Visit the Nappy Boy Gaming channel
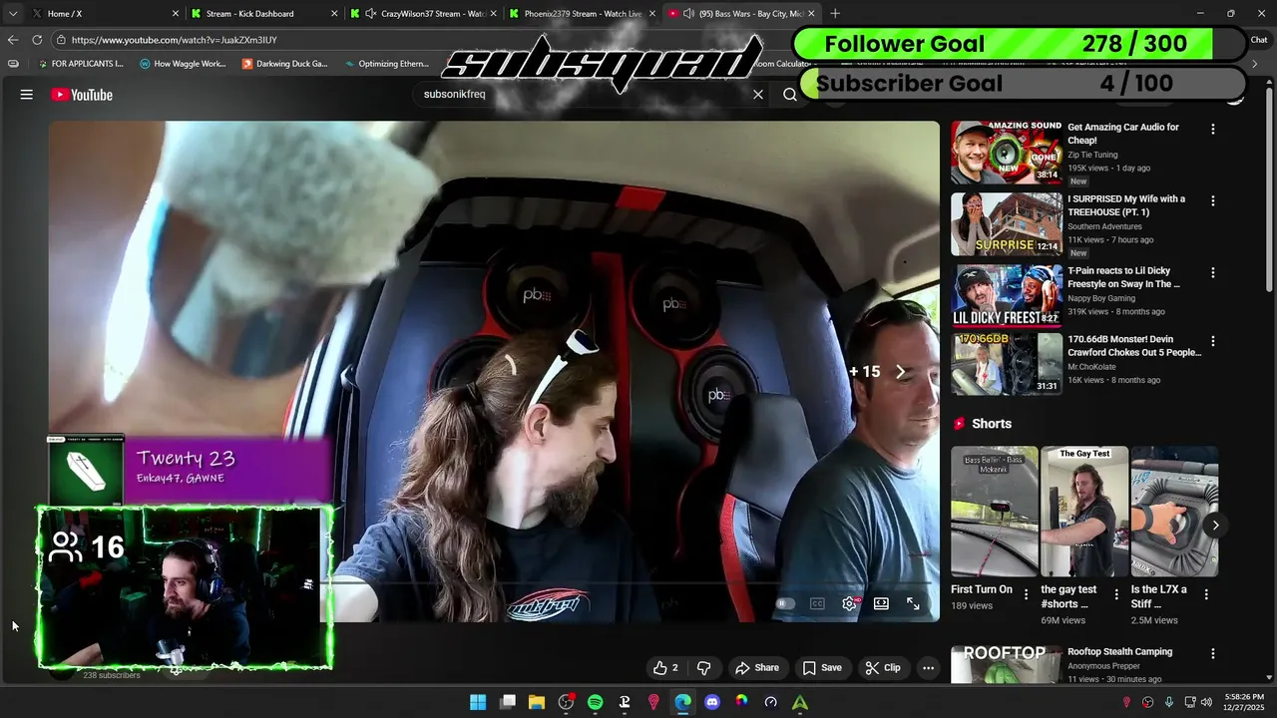Image resolution: width=1277 pixels, height=718 pixels. pos(1101,299)
